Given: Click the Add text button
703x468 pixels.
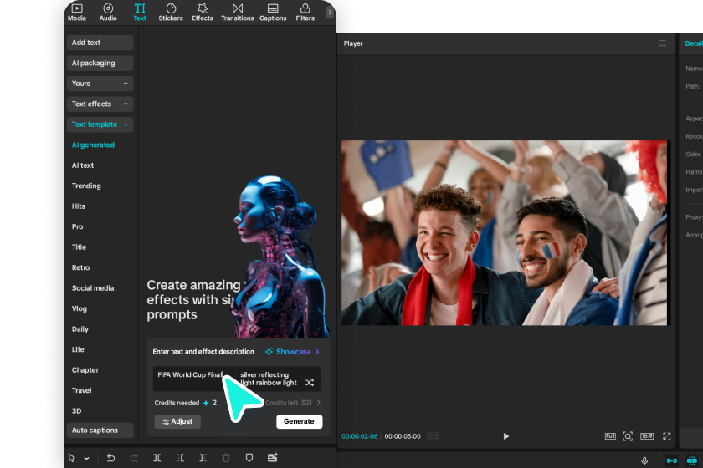Looking at the screenshot, I should coord(100,43).
